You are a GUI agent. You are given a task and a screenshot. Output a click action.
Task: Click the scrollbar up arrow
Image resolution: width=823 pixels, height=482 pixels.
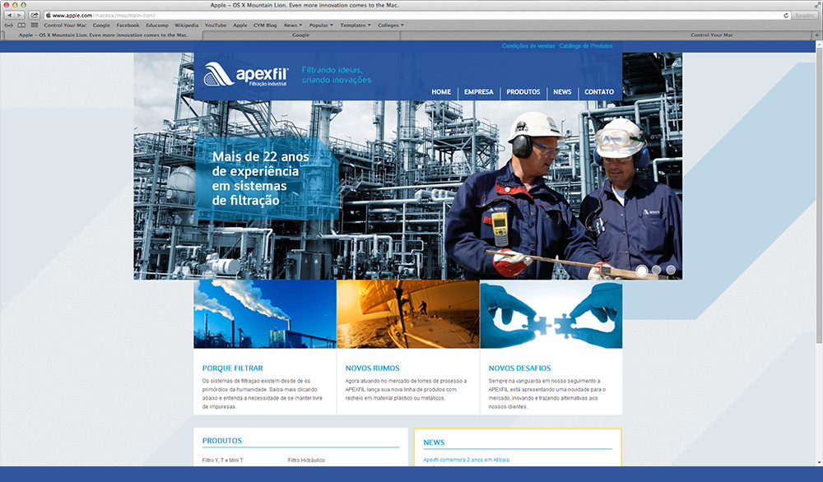click(x=819, y=45)
